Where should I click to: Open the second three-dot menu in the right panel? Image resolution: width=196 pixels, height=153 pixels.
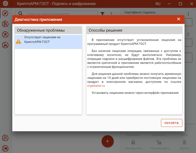point(188,35)
